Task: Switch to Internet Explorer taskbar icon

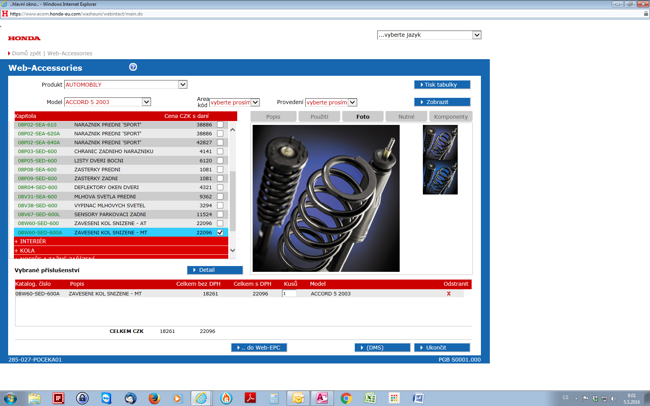Action: [201, 398]
